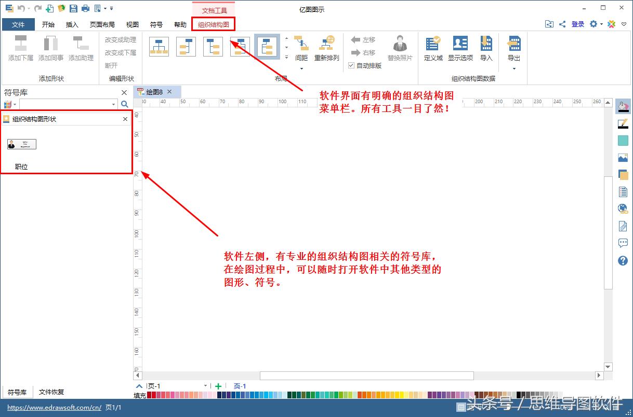Screen dimensions: 633x417
Task: Click the 导出 export icon
Action: [x=514, y=43]
